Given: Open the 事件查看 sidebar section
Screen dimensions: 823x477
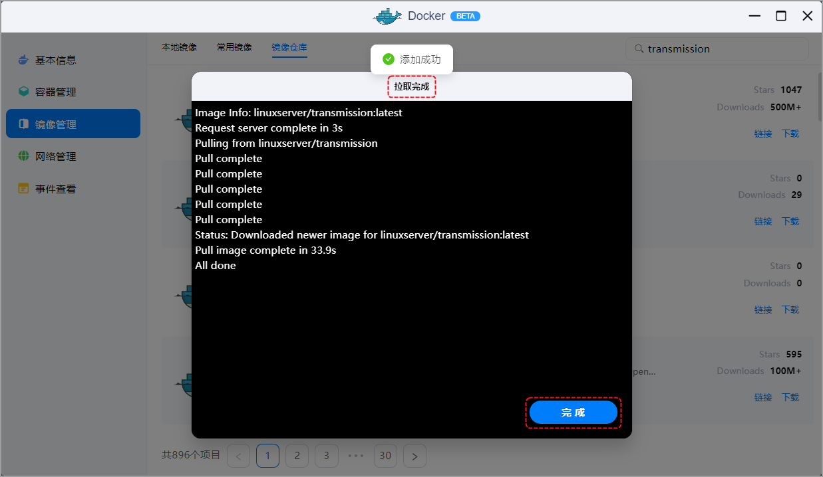Looking at the screenshot, I should point(56,188).
